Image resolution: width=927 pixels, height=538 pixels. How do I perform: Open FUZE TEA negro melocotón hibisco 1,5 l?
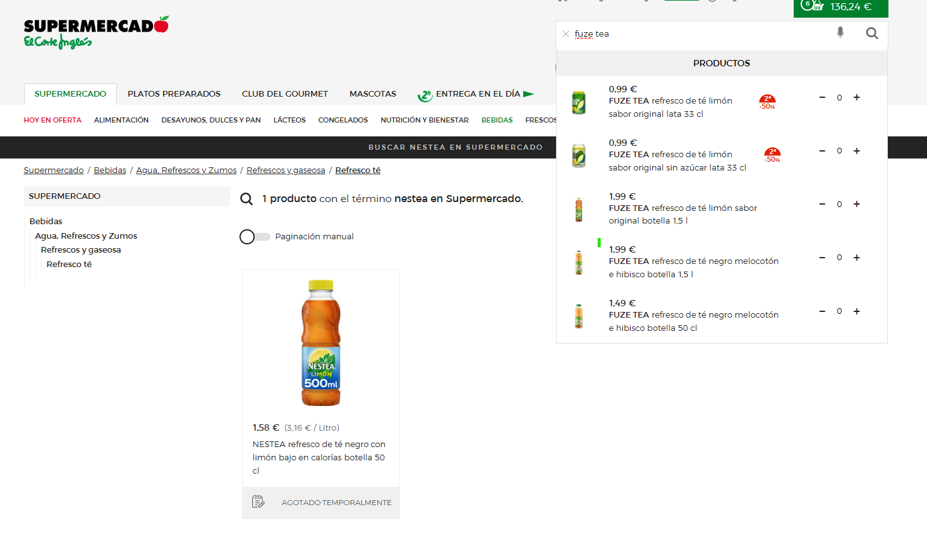(x=694, y=268)
